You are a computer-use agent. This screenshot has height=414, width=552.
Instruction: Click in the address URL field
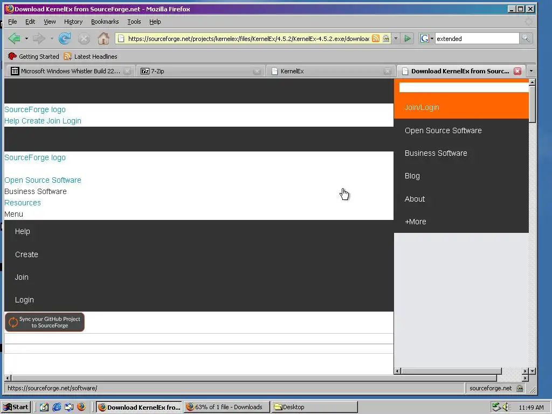[x=248, y=38]
